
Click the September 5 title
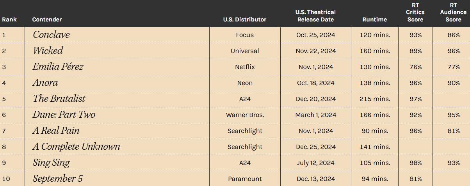point(58,179)
